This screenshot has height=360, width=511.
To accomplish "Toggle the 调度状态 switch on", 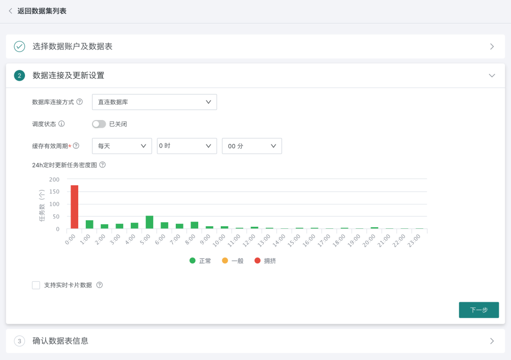I will tap(99, 124).
